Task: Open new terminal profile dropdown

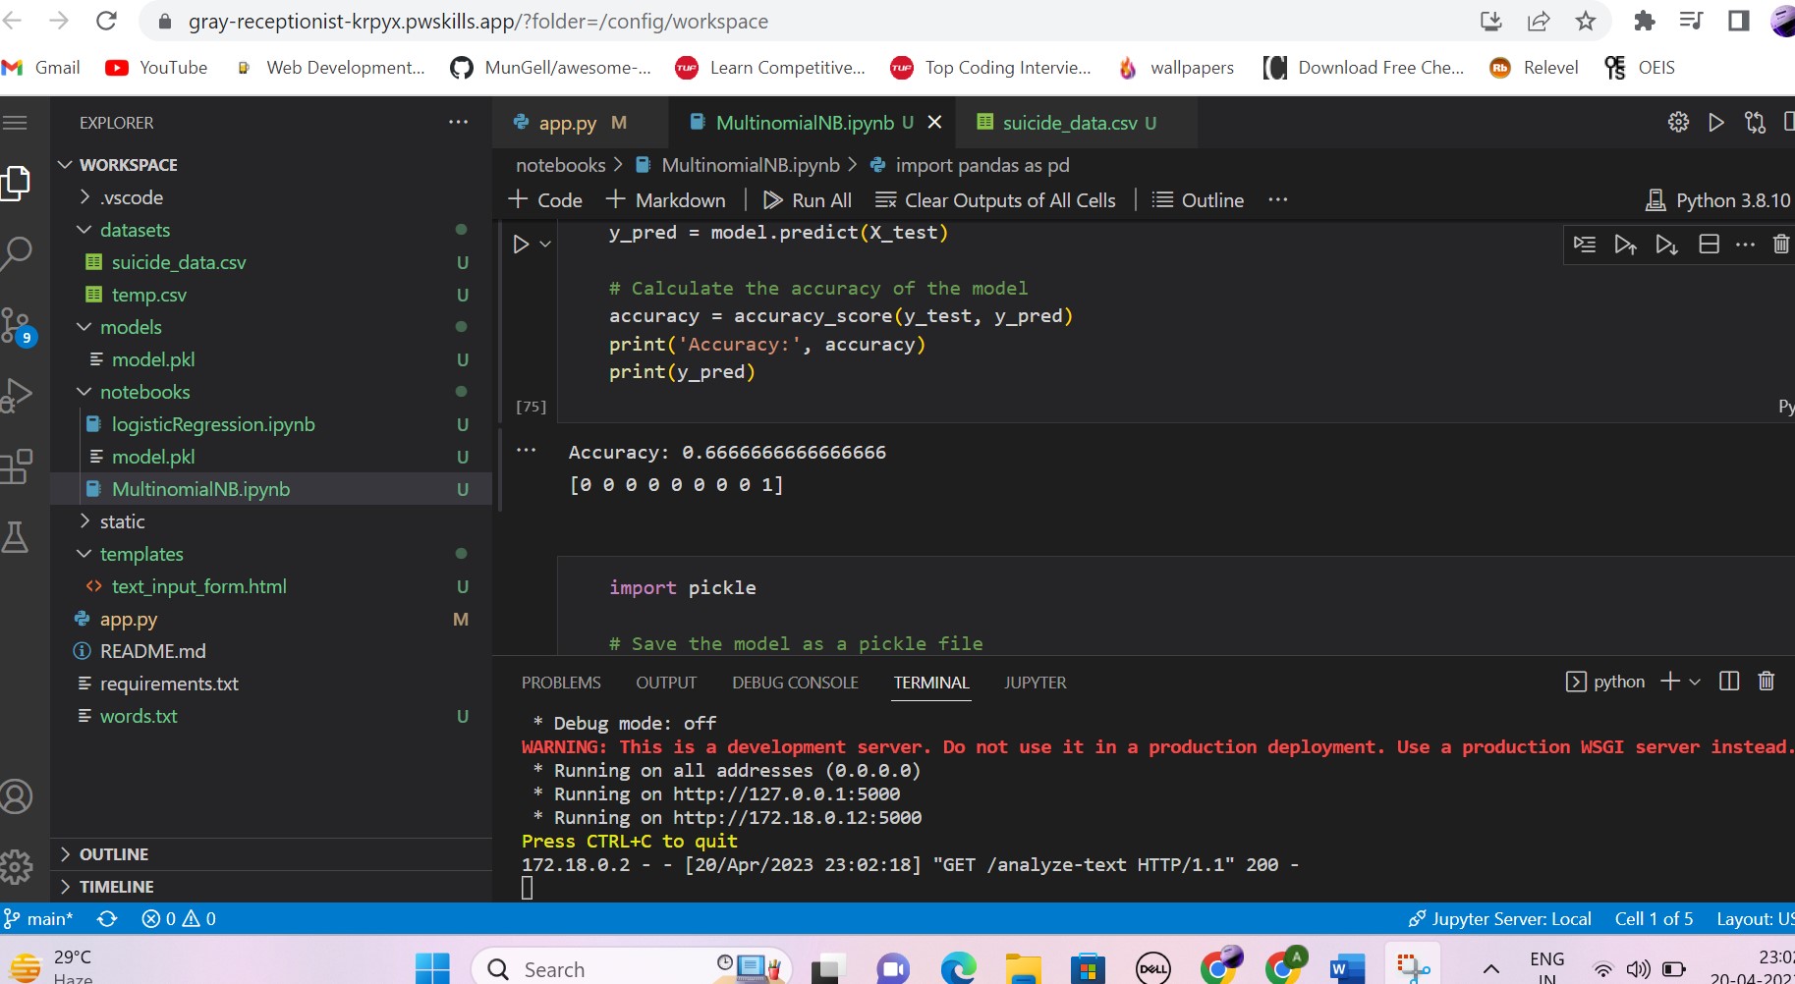Action: 1695,682
